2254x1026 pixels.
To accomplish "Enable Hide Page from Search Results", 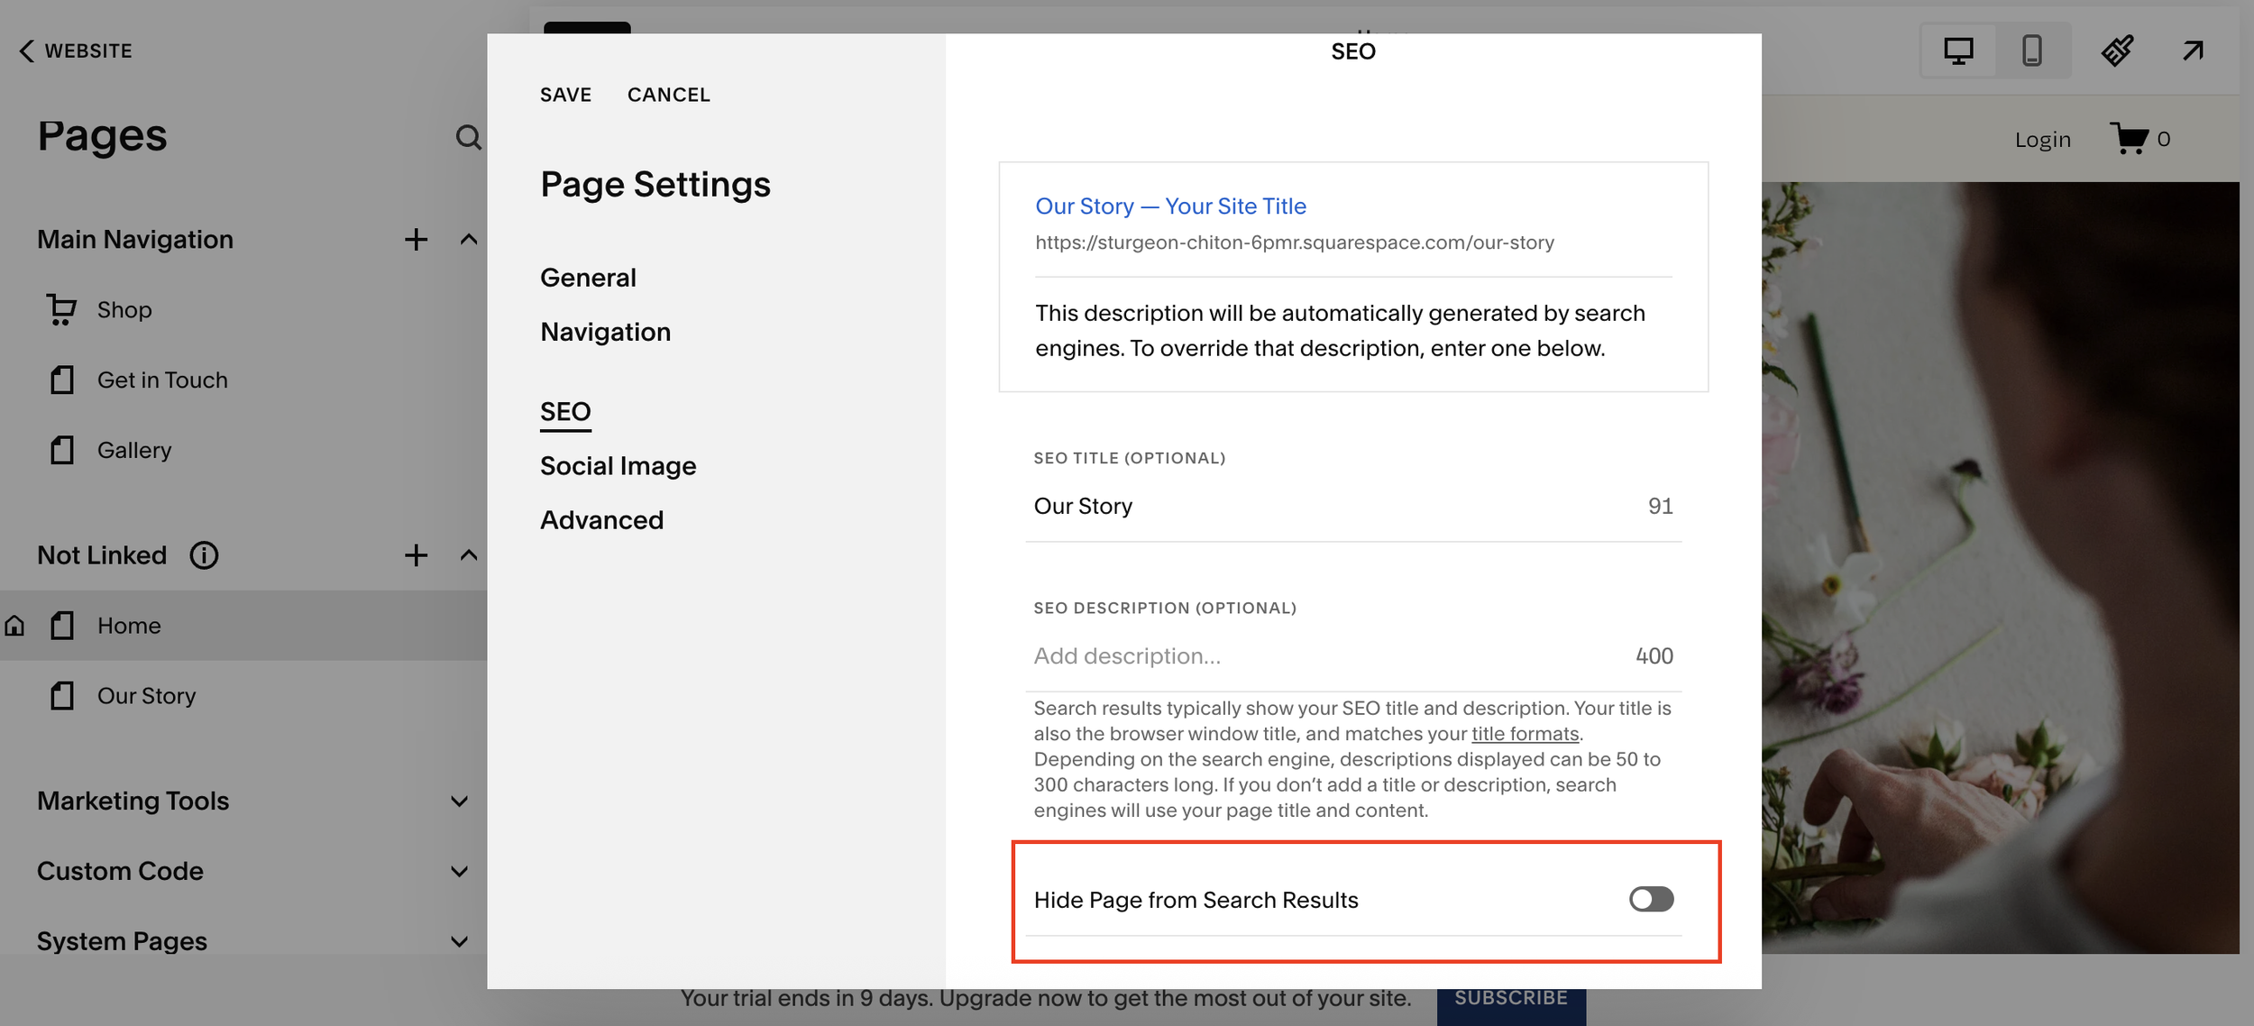I will click(x=1653, y=899).
